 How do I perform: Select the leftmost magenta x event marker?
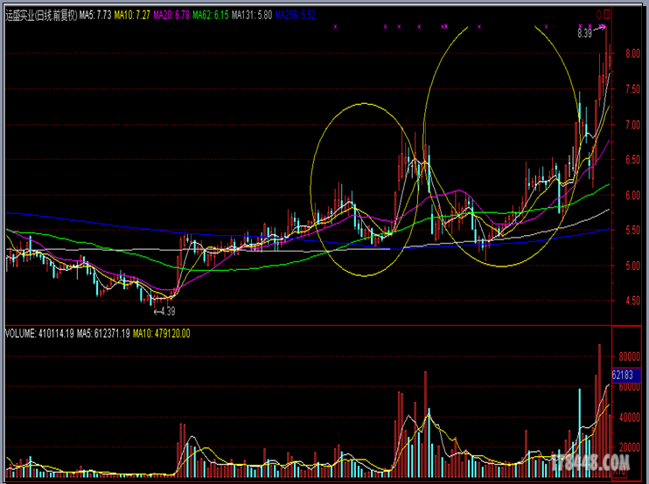335,27
